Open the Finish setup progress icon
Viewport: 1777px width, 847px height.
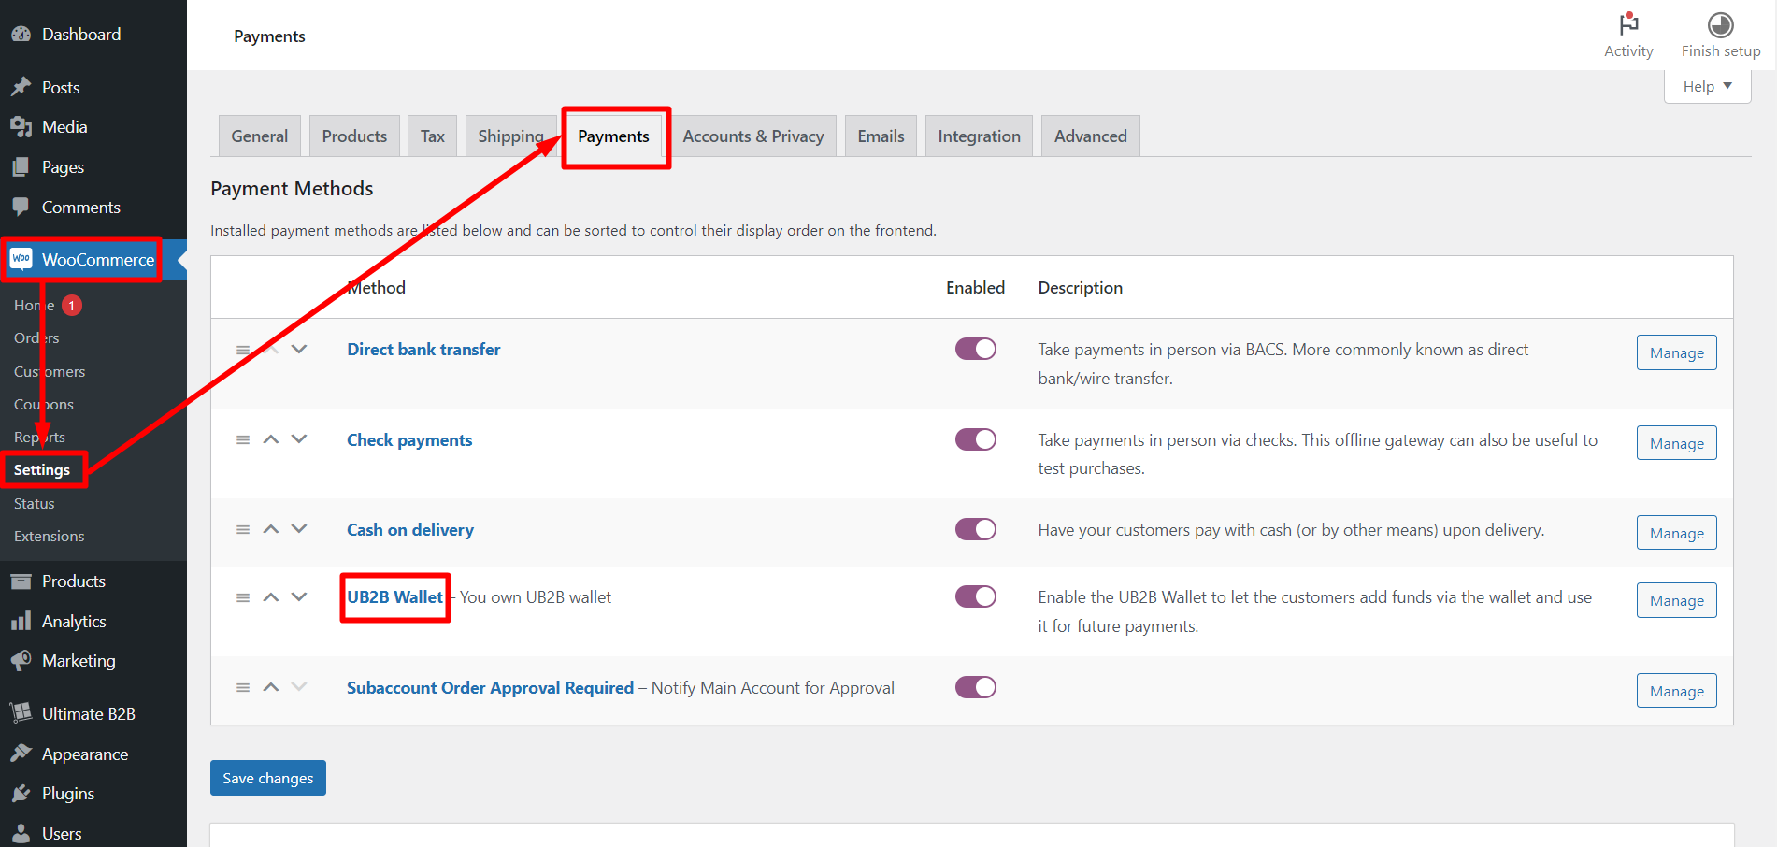tap(1721, 24)
